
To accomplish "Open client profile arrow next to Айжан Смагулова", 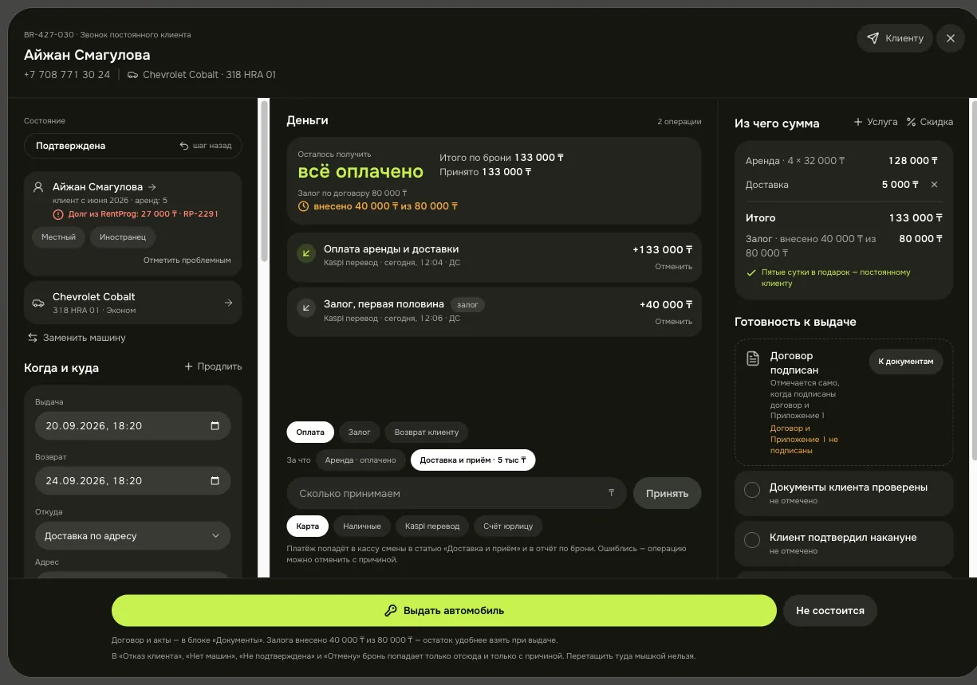I will tap(152, 186).
